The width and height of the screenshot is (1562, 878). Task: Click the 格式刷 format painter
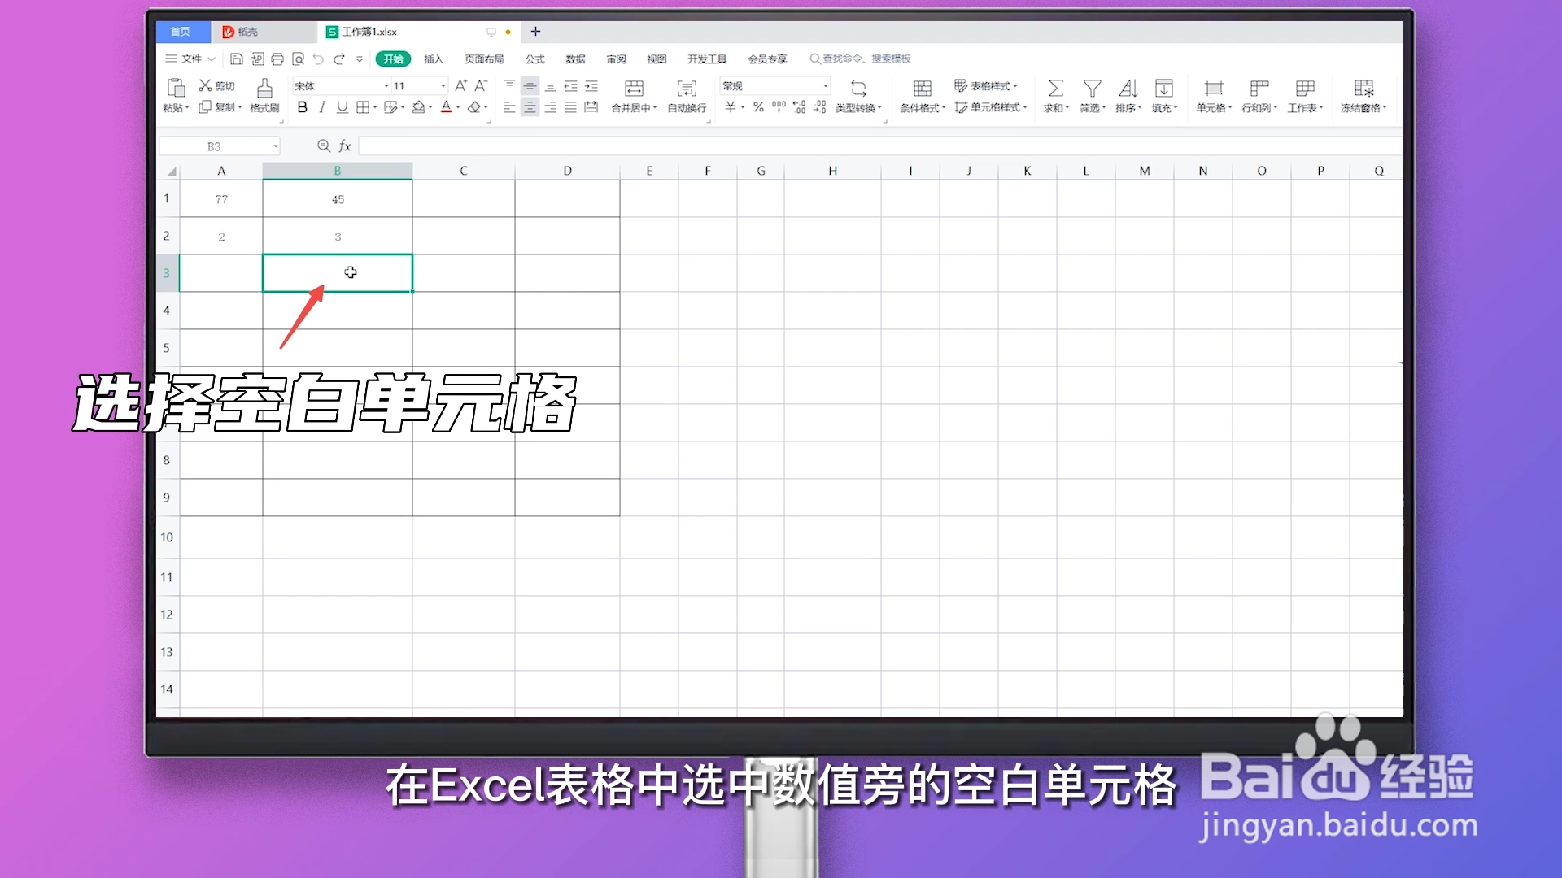pyautogui.click(x=264, y=96)
